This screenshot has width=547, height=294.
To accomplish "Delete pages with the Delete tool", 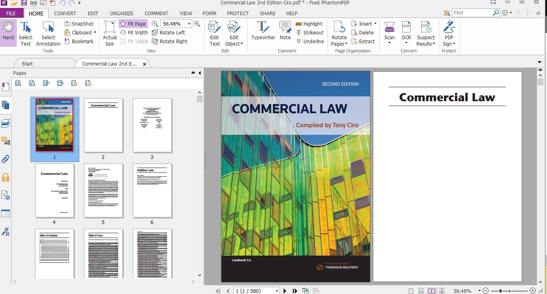I will coord(362,33).
